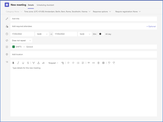
Task: Click the Add location field
Action: [84, 55]
